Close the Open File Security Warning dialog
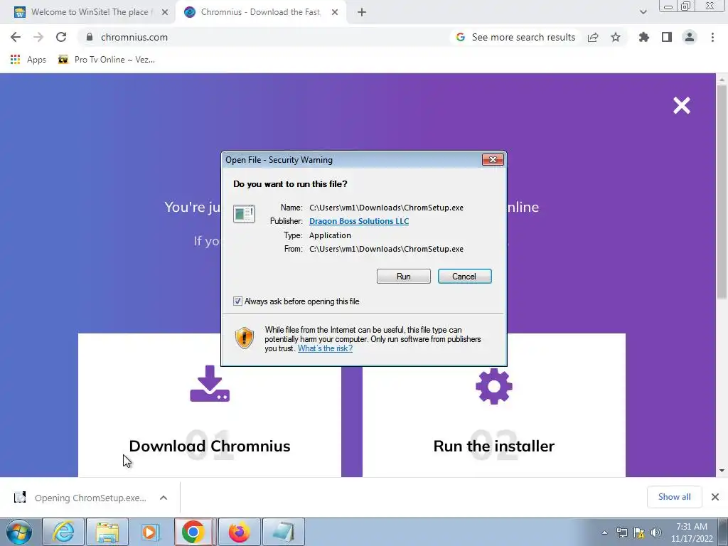 [493, 160]
